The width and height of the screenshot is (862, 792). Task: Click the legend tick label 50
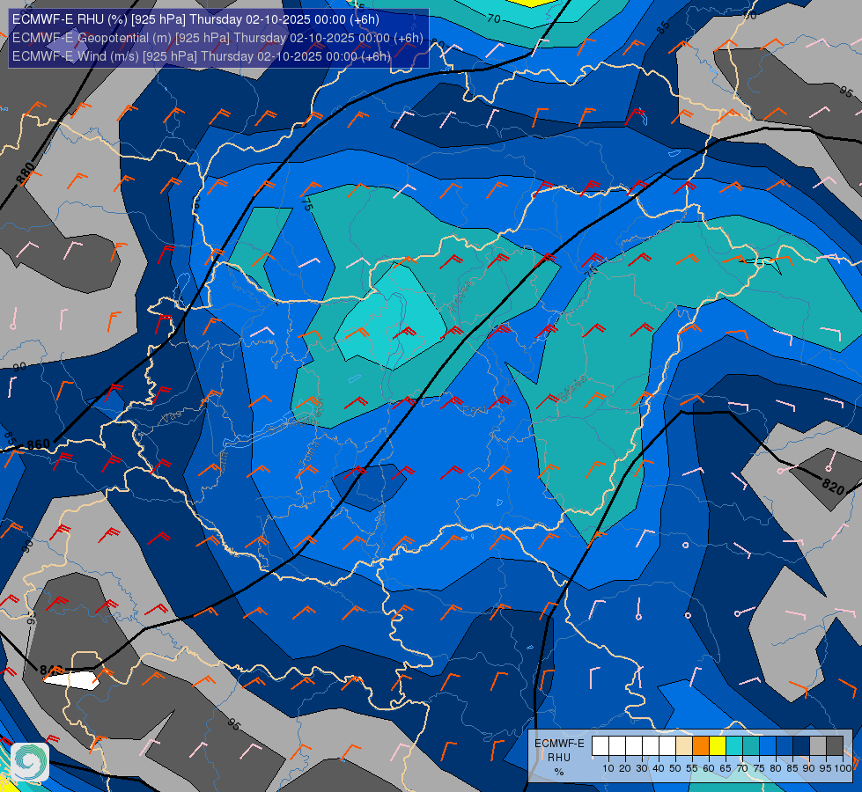pyautogui.click(x=675, y=768)
